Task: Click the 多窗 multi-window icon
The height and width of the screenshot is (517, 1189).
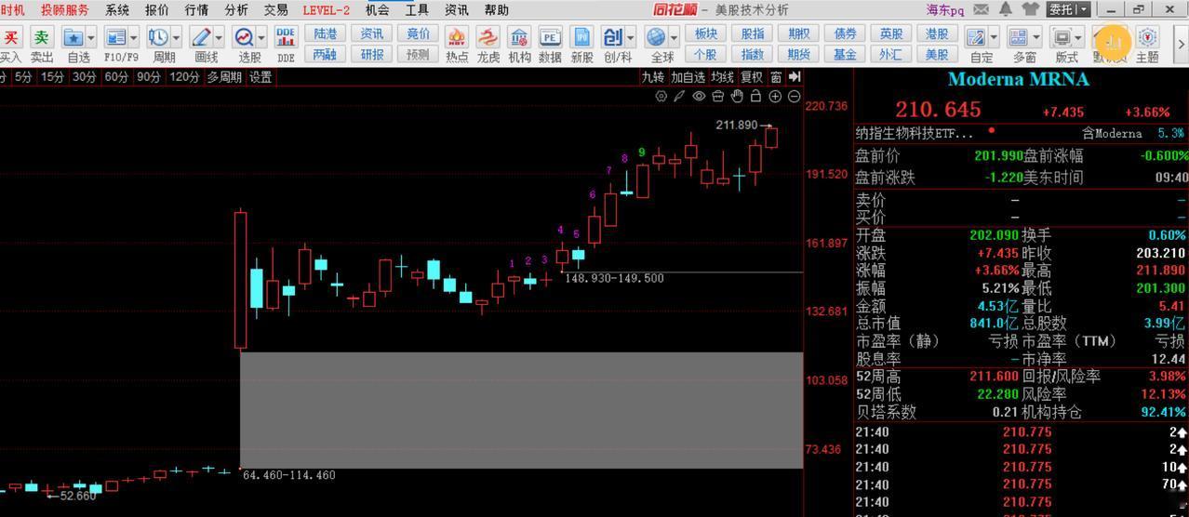Action: [1019, 37]
